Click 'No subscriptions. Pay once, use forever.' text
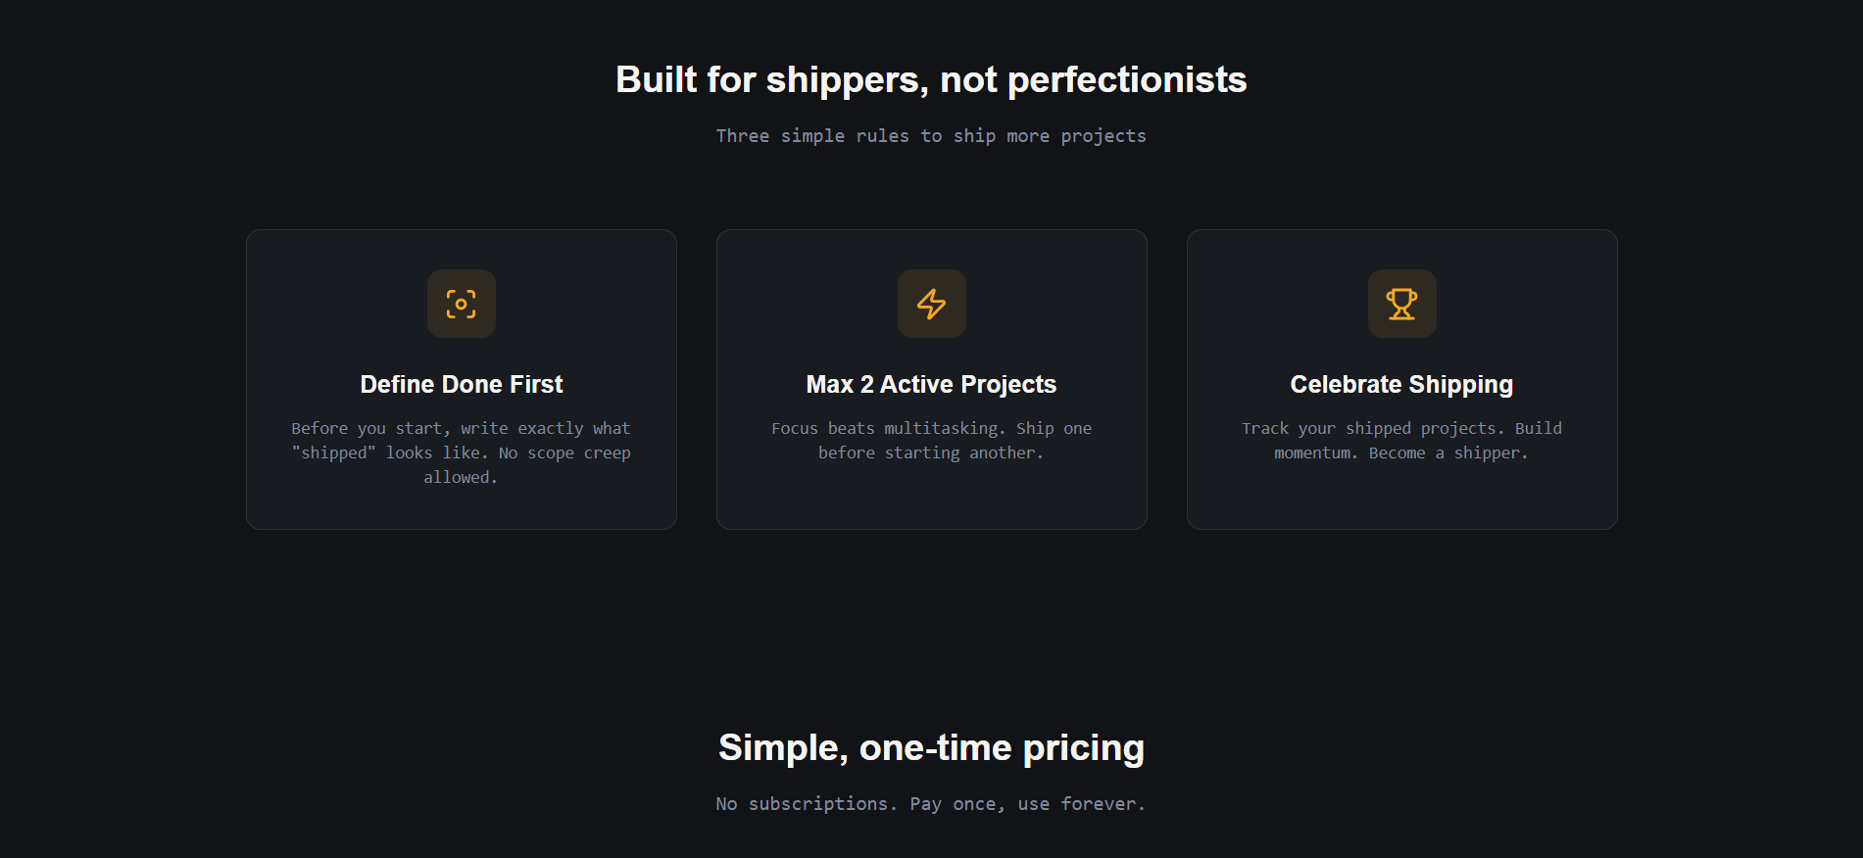This screenshot has height=858, width=1863. [x=930, y=804]
